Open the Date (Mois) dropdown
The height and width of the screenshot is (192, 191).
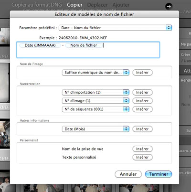pyautogui.click(x=95, y=129)
